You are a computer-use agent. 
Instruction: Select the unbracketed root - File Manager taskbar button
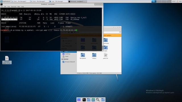58,1
